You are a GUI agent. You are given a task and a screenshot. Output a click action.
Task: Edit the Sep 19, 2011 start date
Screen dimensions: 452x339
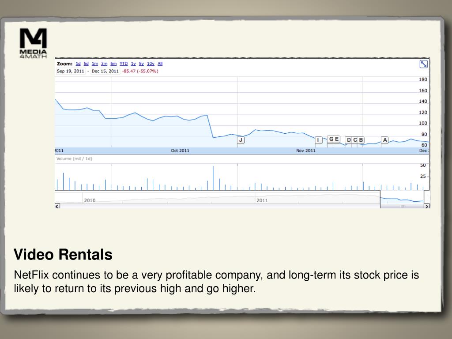tap(71, 71)
